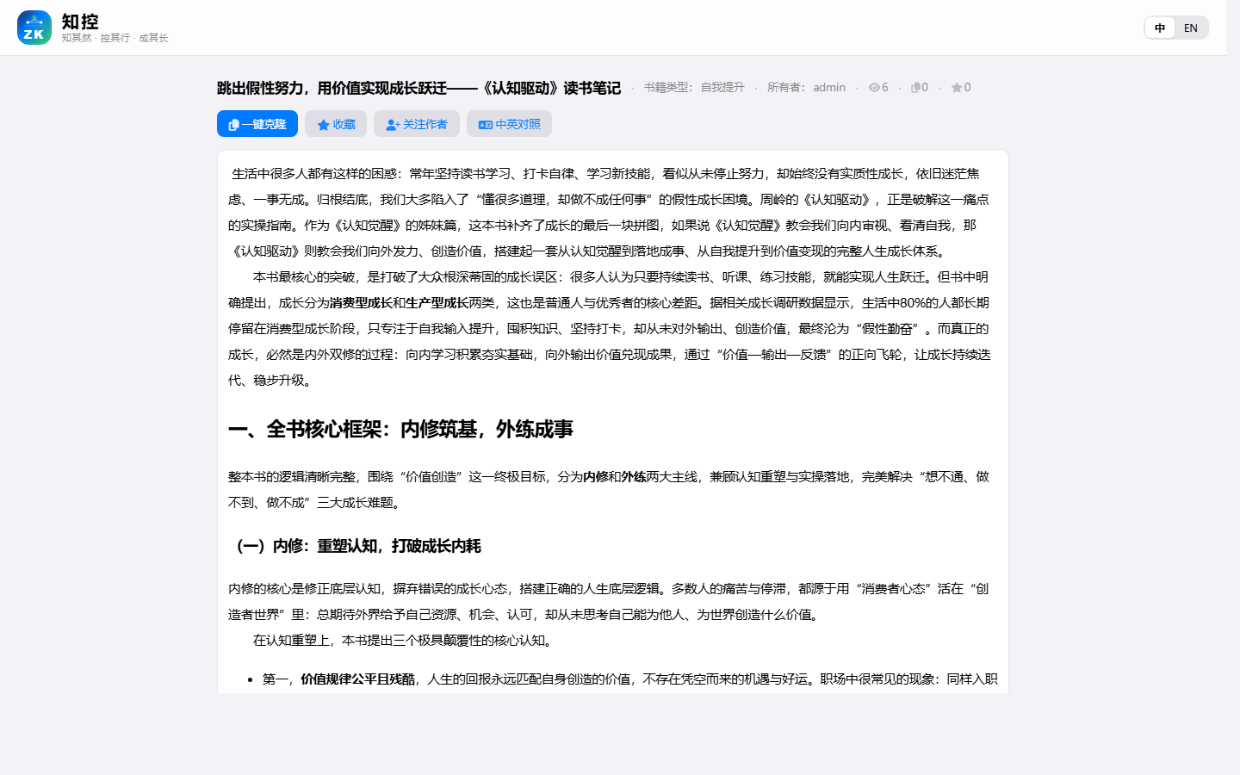Click the star icon in 收藏 button
The width and height of the screenshot is (1240, 775).
tap(324, 125)
